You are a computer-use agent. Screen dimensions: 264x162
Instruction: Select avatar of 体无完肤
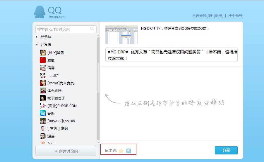43,90
